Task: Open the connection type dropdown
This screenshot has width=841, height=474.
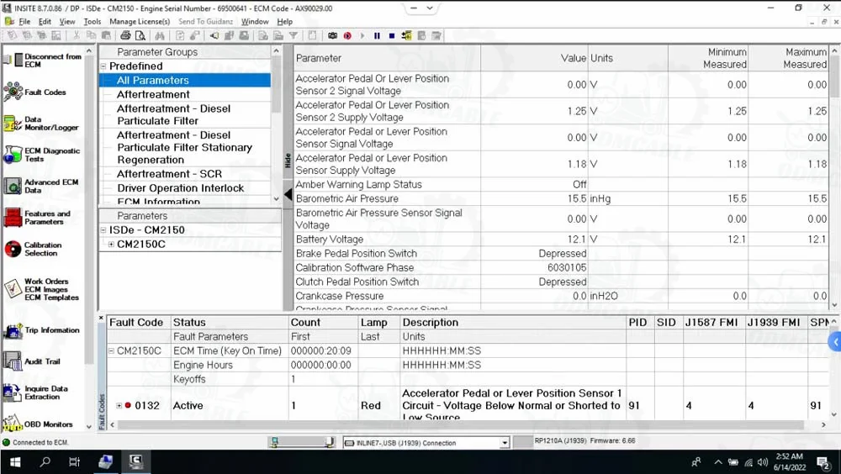Action: point(505,442)
